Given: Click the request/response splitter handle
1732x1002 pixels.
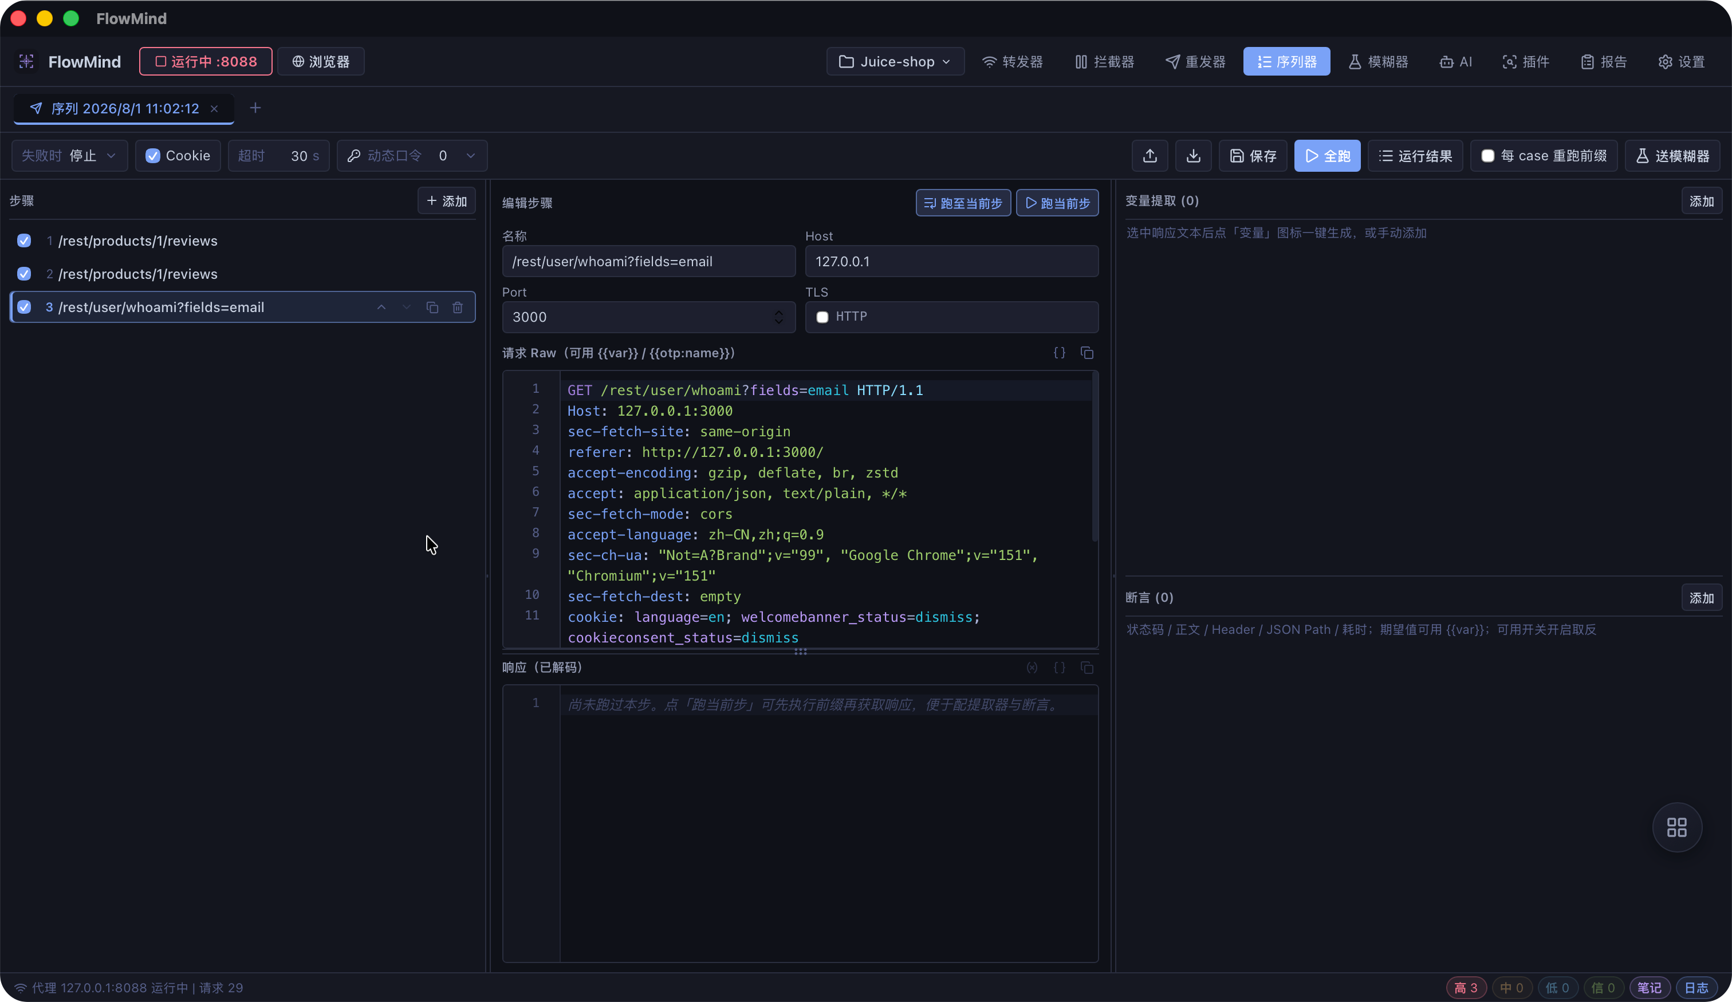Looking at the screenshot, I should (801, 652).
